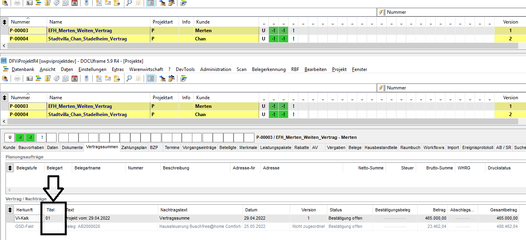Select the Vertragssummen tab
Screen dimensions: 526x240
click(x=102, y=147)
